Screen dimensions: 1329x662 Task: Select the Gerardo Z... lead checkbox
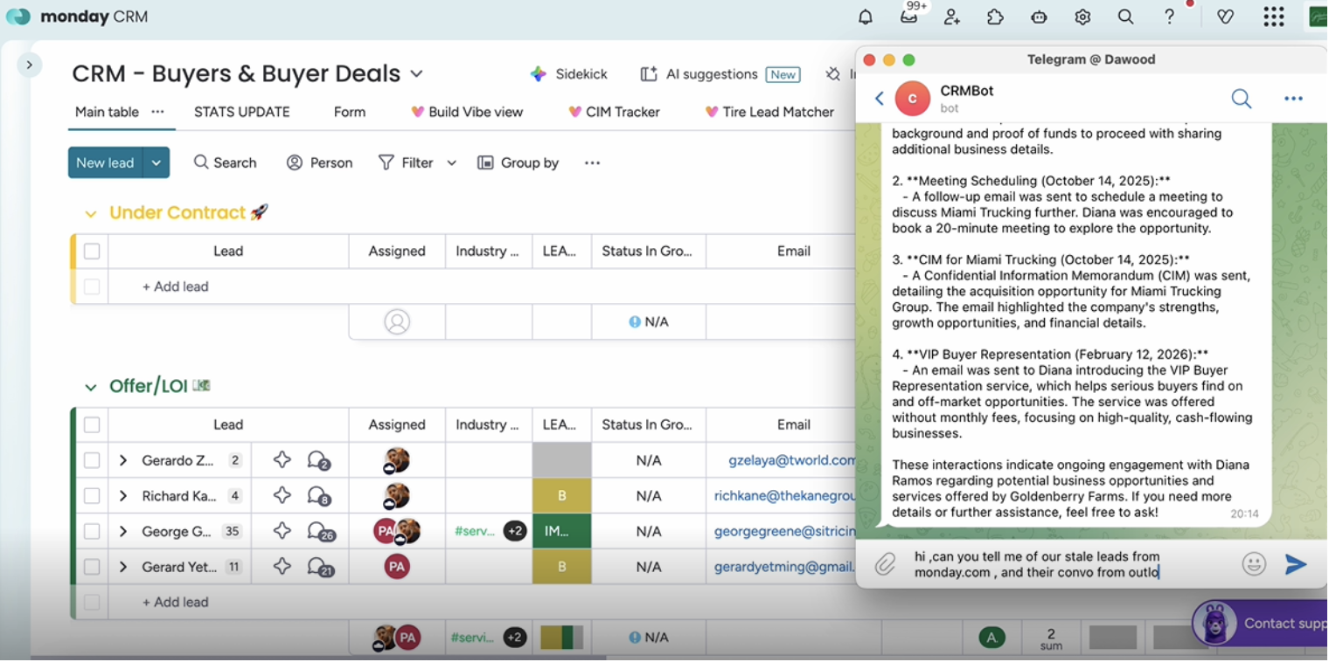[x=92, y=460]
